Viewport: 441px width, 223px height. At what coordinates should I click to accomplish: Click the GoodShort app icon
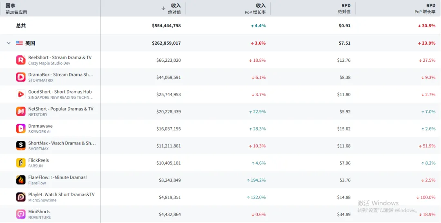[21, 94]
